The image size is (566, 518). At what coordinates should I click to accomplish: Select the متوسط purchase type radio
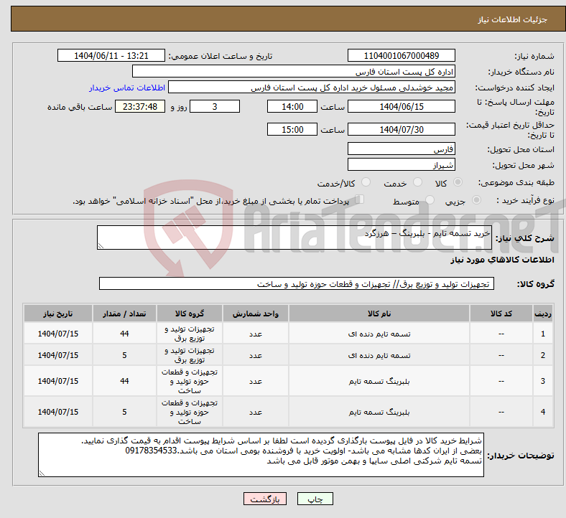tap(430, 200)
